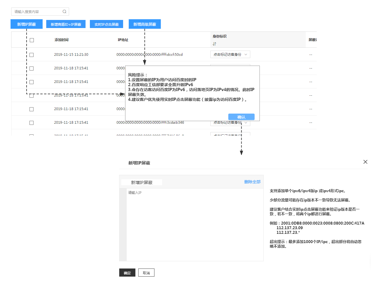Check the checkbox on the last visible table row

tap(31, 136)
